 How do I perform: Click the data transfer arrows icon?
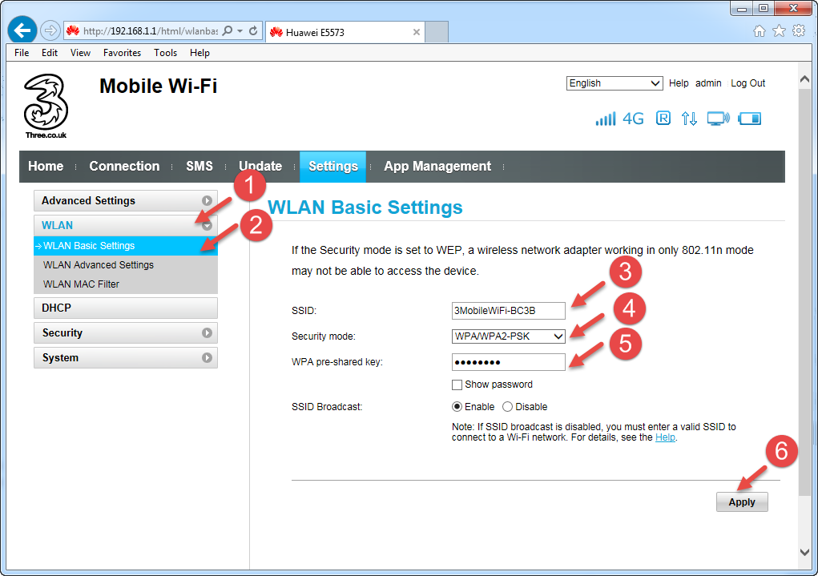click(x=689, y=119)
